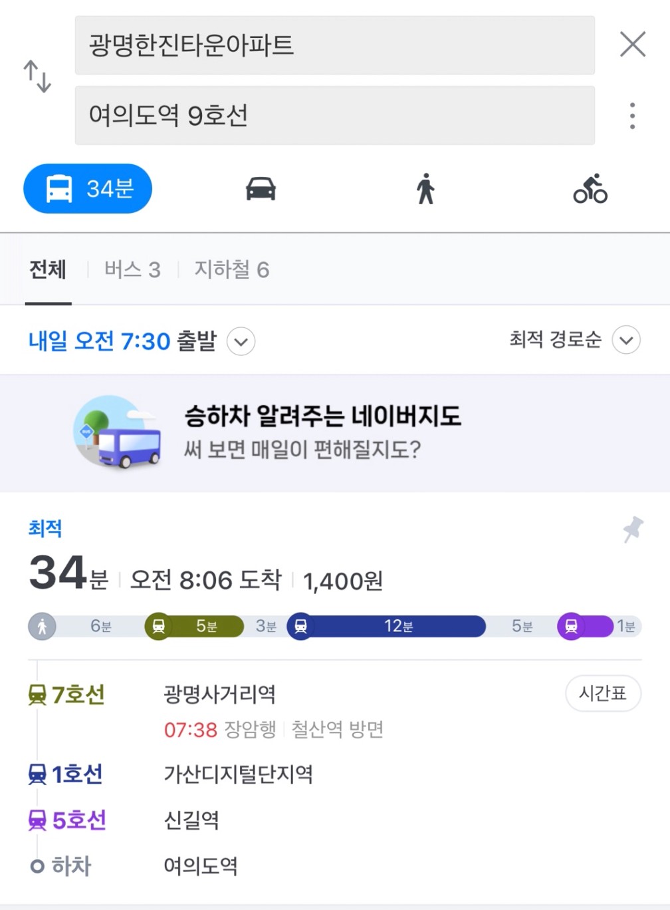Tap the blue Line 1 12분 segment

(397, 626)
